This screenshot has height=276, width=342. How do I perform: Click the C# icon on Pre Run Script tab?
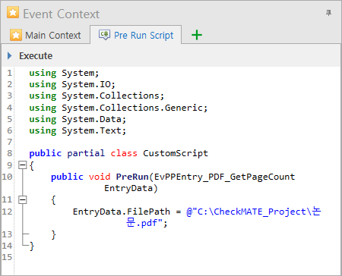[x=104, y=35]
